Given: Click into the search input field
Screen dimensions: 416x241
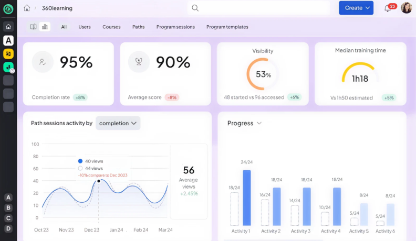Looking at the screenshot, I should pos(258,8).
